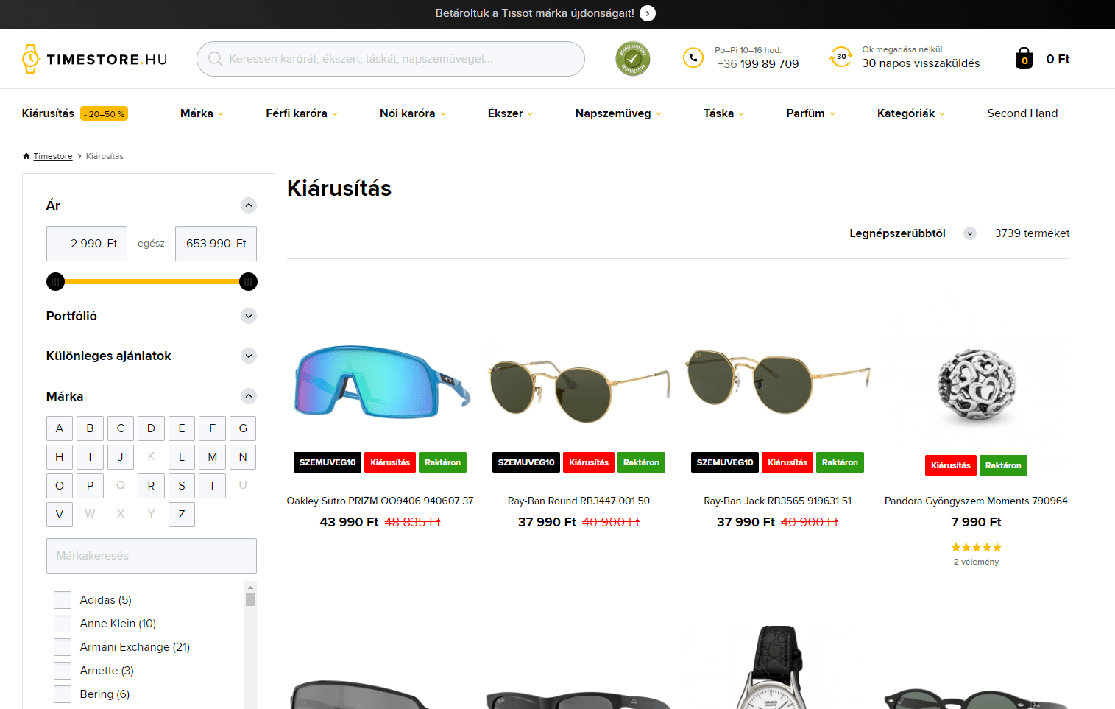Click the Timestore watch logo icon
The height and width of the screenshot is (709, 1115).
30,59
